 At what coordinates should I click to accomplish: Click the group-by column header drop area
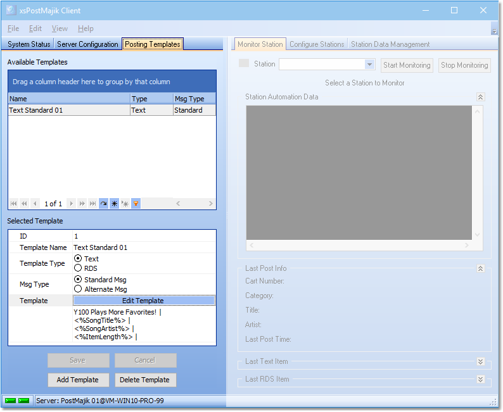click(x=112, y=82)
